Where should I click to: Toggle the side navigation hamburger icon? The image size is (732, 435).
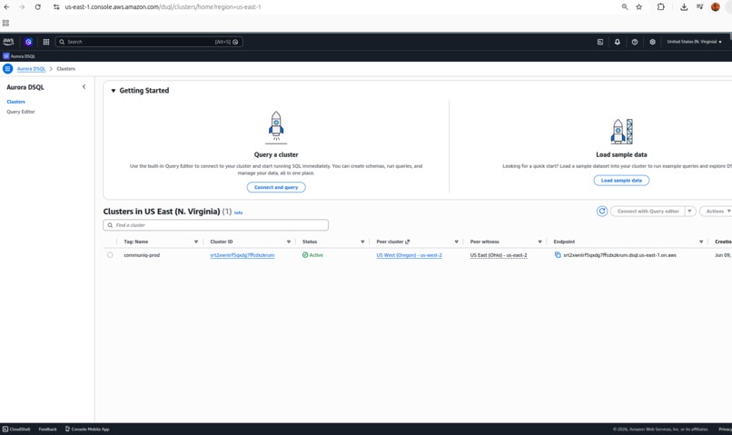[7, 69]
